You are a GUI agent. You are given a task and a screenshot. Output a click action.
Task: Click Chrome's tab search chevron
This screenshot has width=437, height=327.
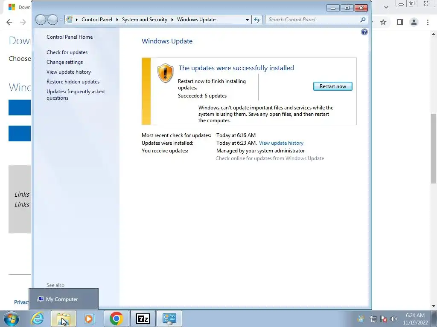[x=386, y=7]
